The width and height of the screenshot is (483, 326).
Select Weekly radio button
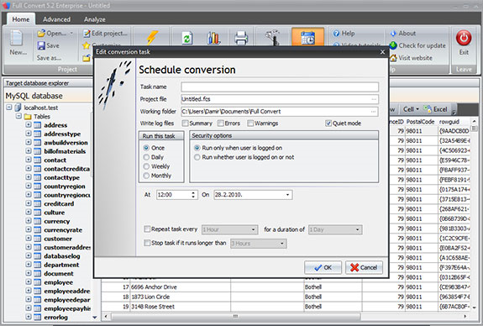coord(146,166)
